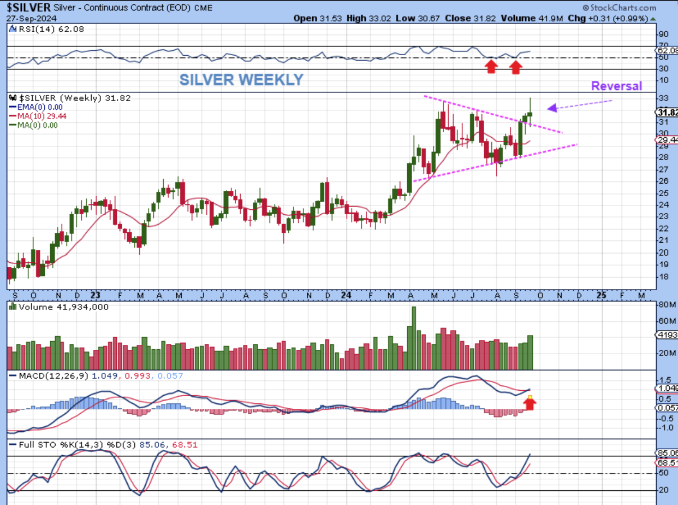Click the $SILVER ticker symbol title
The image size is (678, 505).
pos(28,8)
